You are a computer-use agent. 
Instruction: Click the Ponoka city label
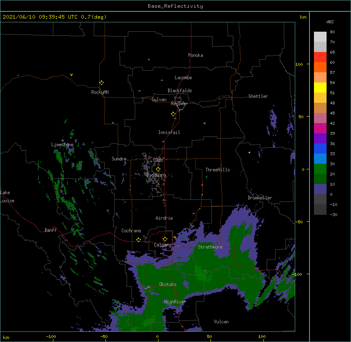(x=195, y=55)
